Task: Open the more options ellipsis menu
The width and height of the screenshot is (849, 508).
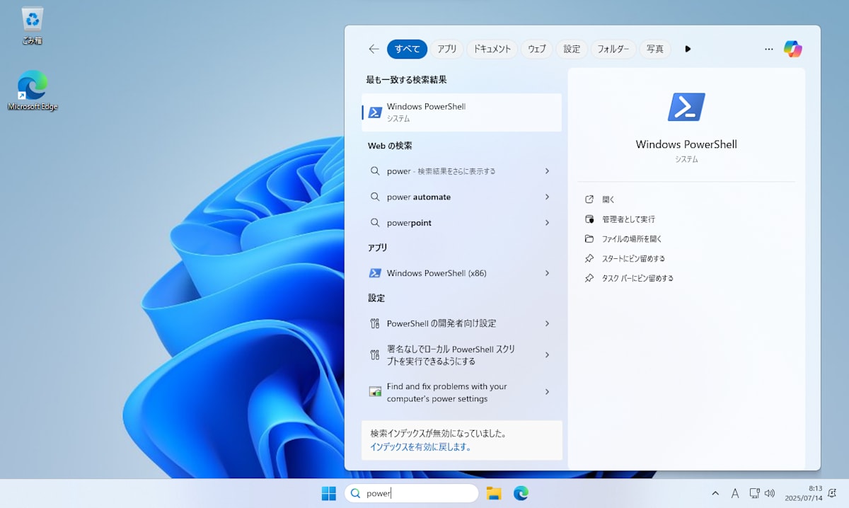Action: pyautogui.click(x=769, y=49)
